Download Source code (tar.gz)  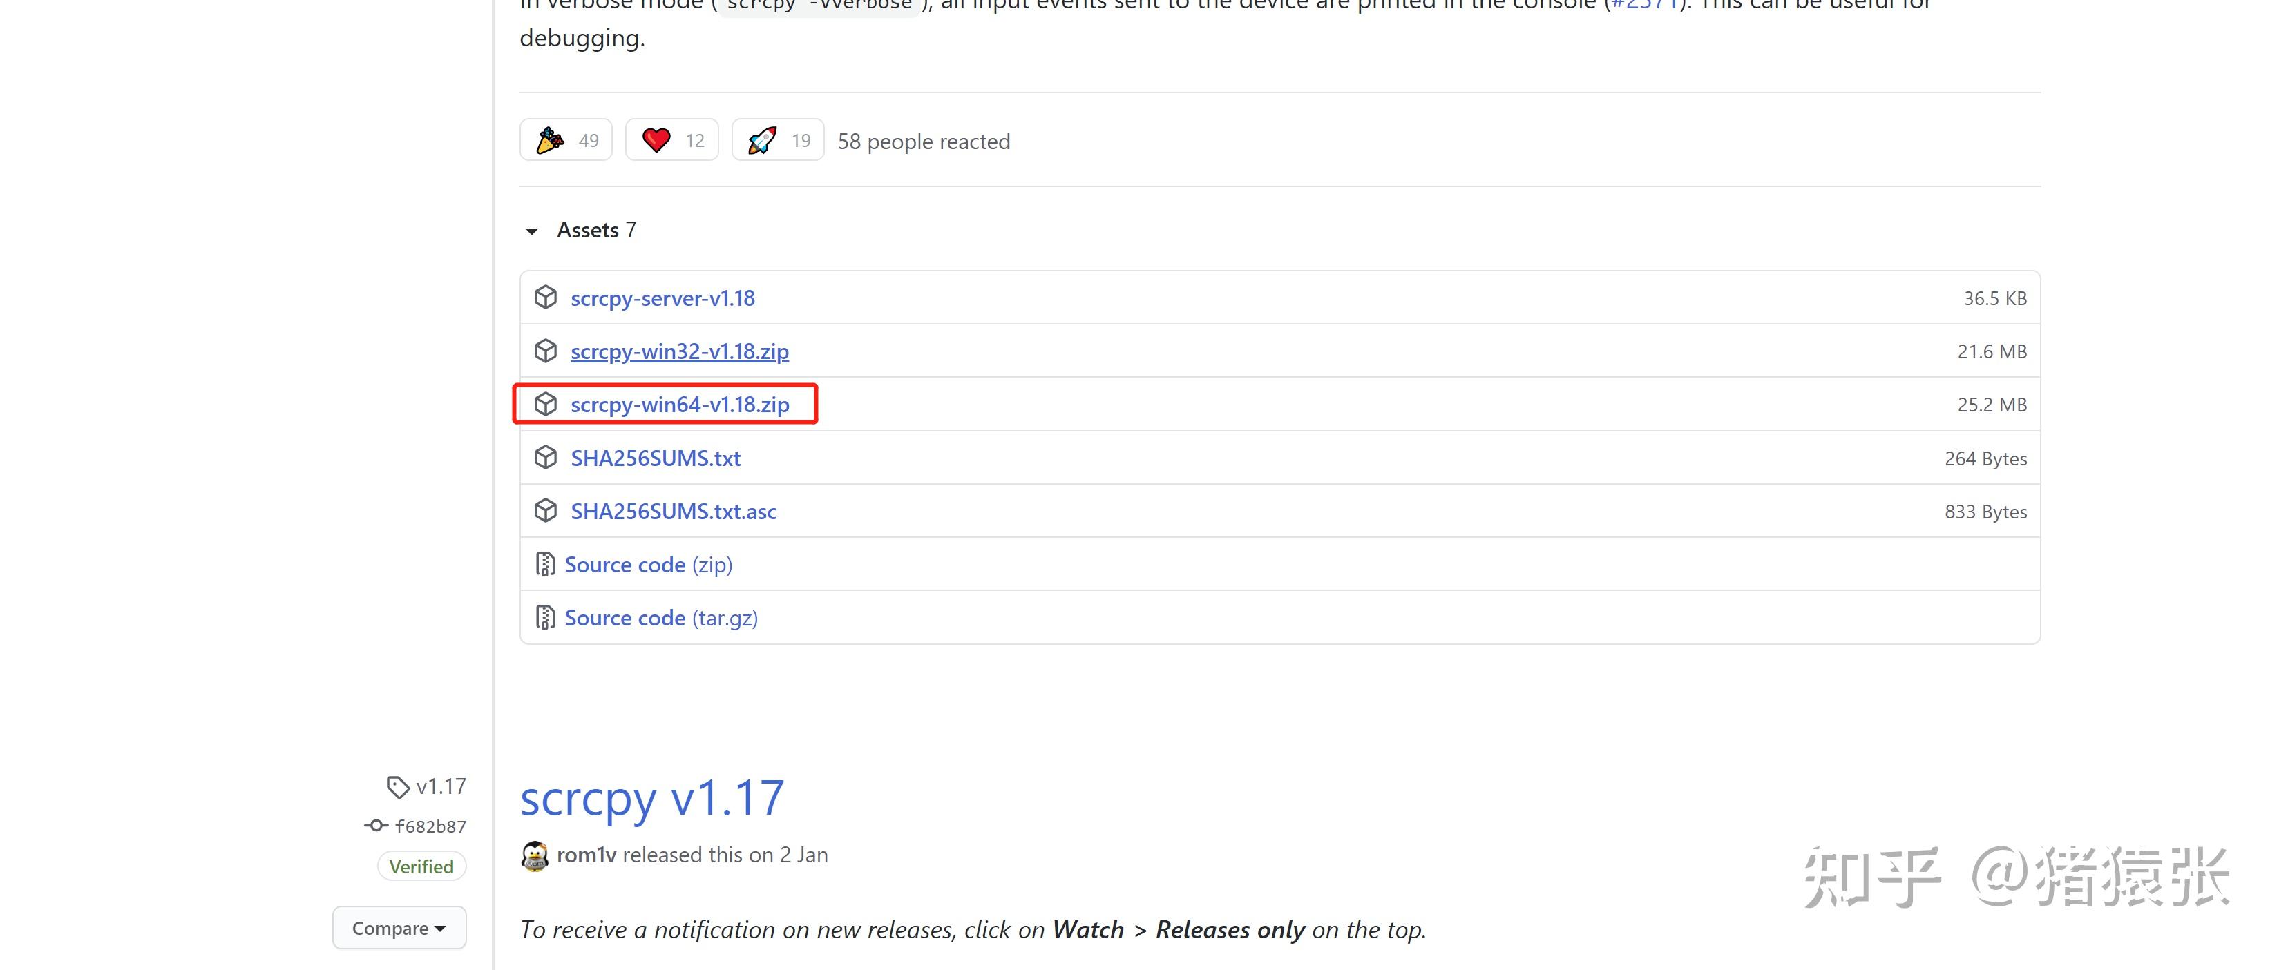pyautogui.click(x=661, y=618)
